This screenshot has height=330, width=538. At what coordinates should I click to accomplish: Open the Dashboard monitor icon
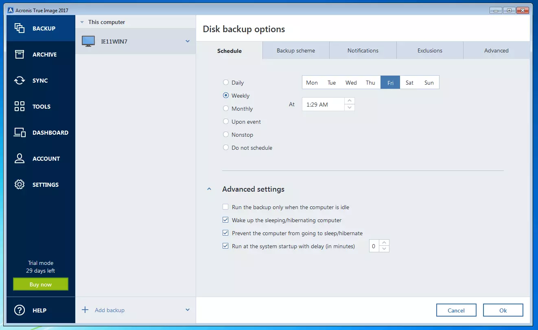(20, 132)
